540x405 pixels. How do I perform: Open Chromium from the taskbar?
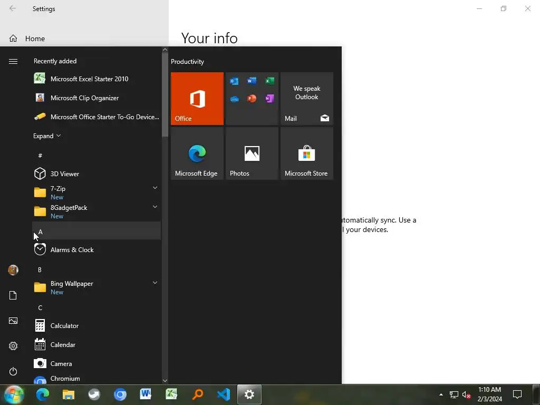point(120,394)
